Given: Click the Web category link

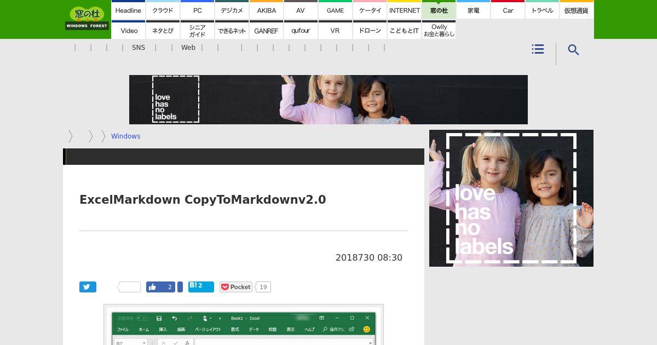Looking at the screenshot, I should tap(188, 48).
